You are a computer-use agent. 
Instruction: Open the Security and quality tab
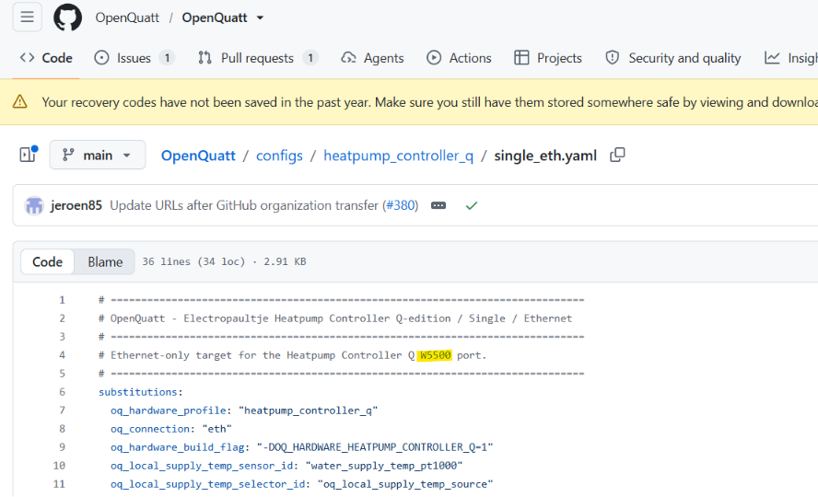[673, 58]
